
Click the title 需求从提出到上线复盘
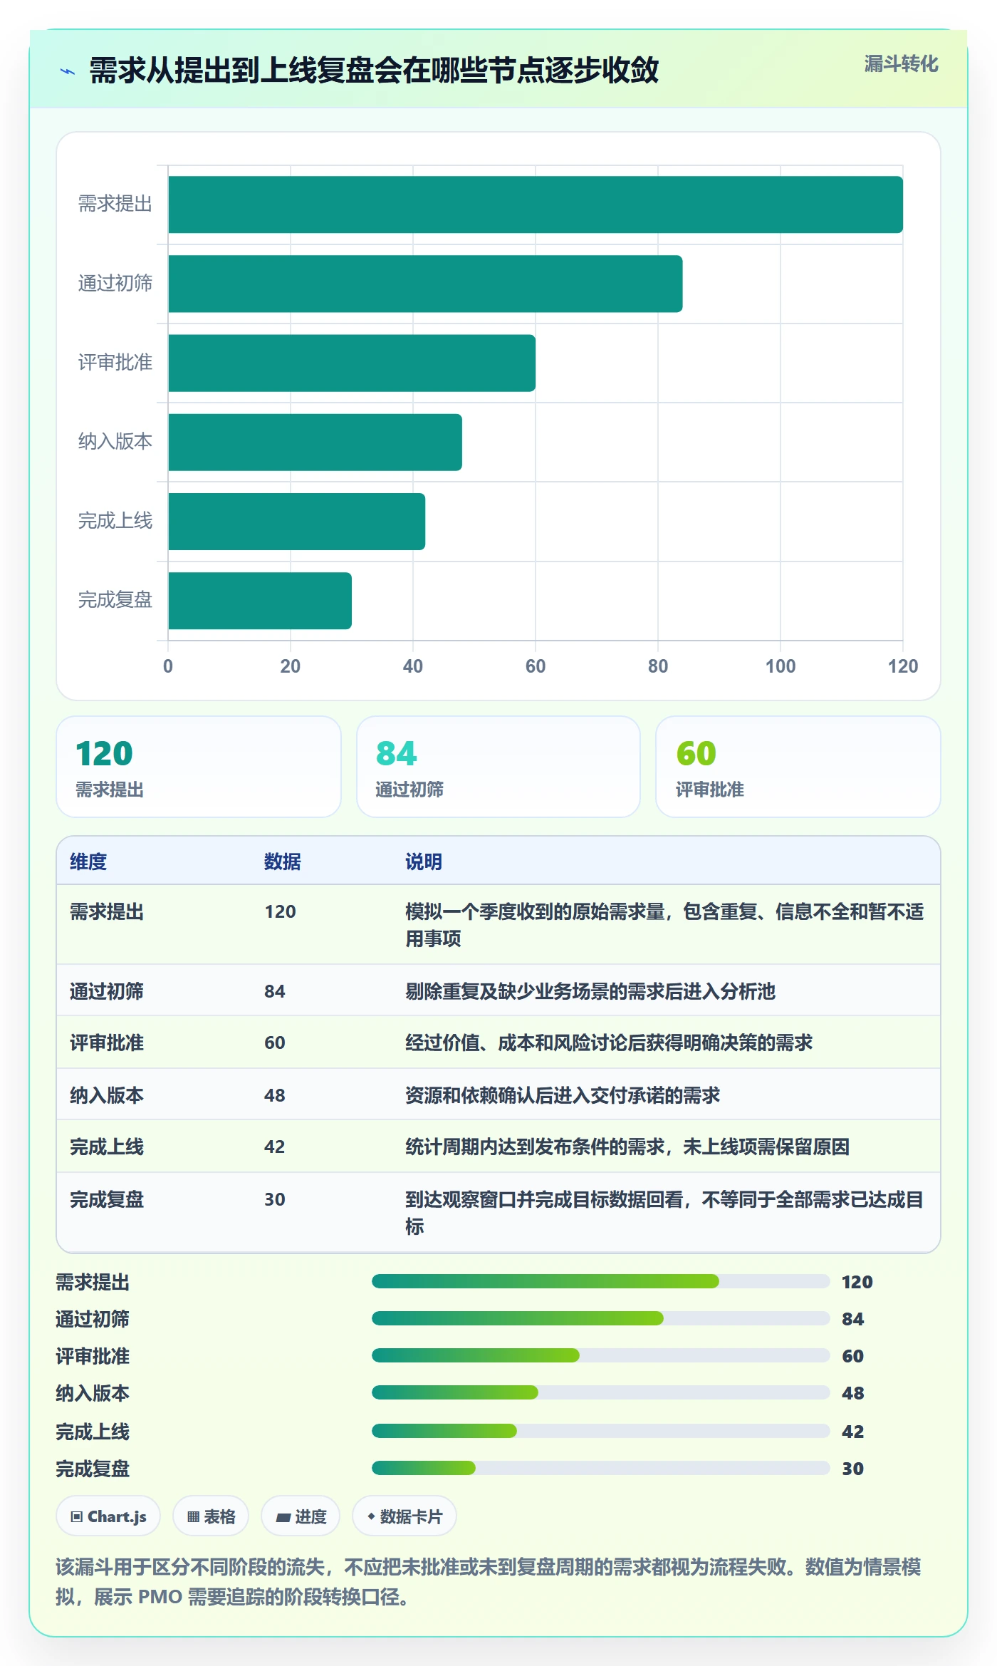tap(374, 71)
